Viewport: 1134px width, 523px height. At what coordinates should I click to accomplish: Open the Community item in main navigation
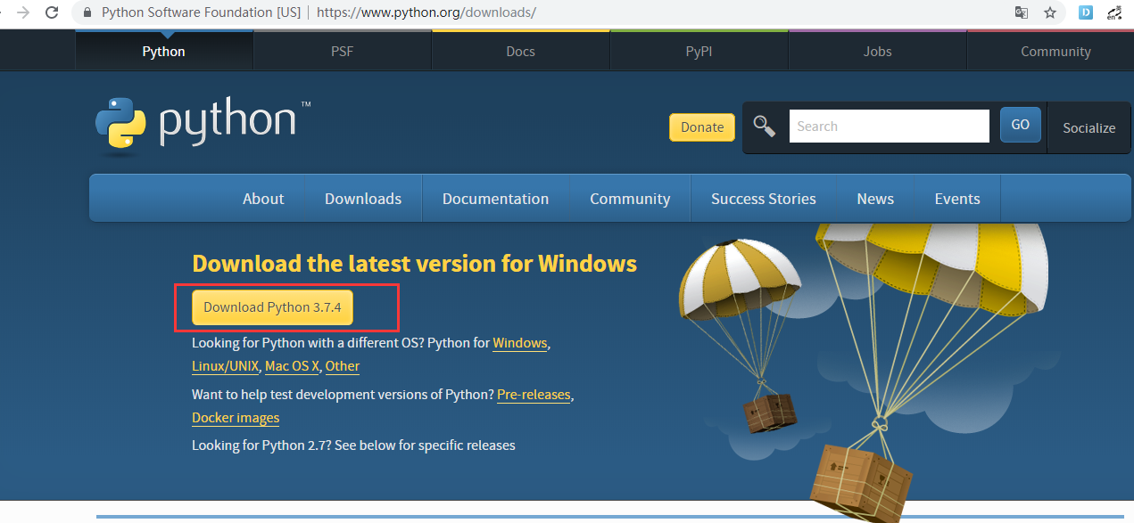point(630,199)
